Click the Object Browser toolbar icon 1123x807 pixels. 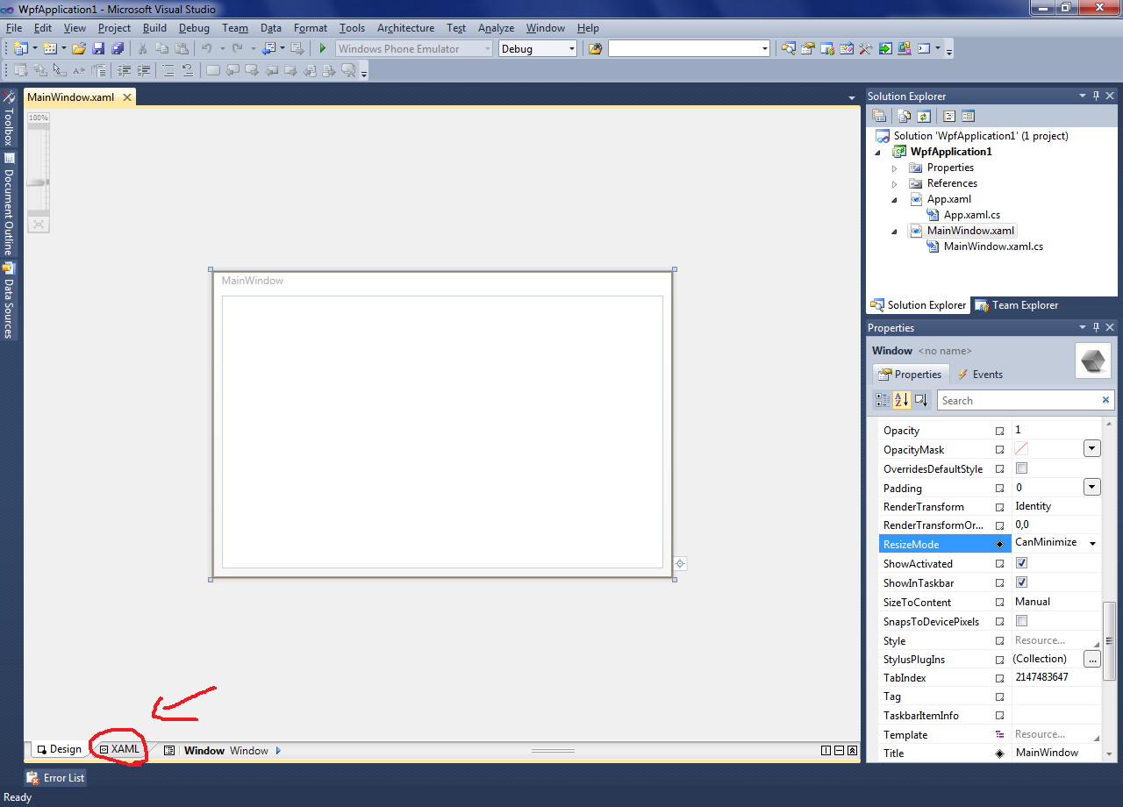[x=847, y=49]
